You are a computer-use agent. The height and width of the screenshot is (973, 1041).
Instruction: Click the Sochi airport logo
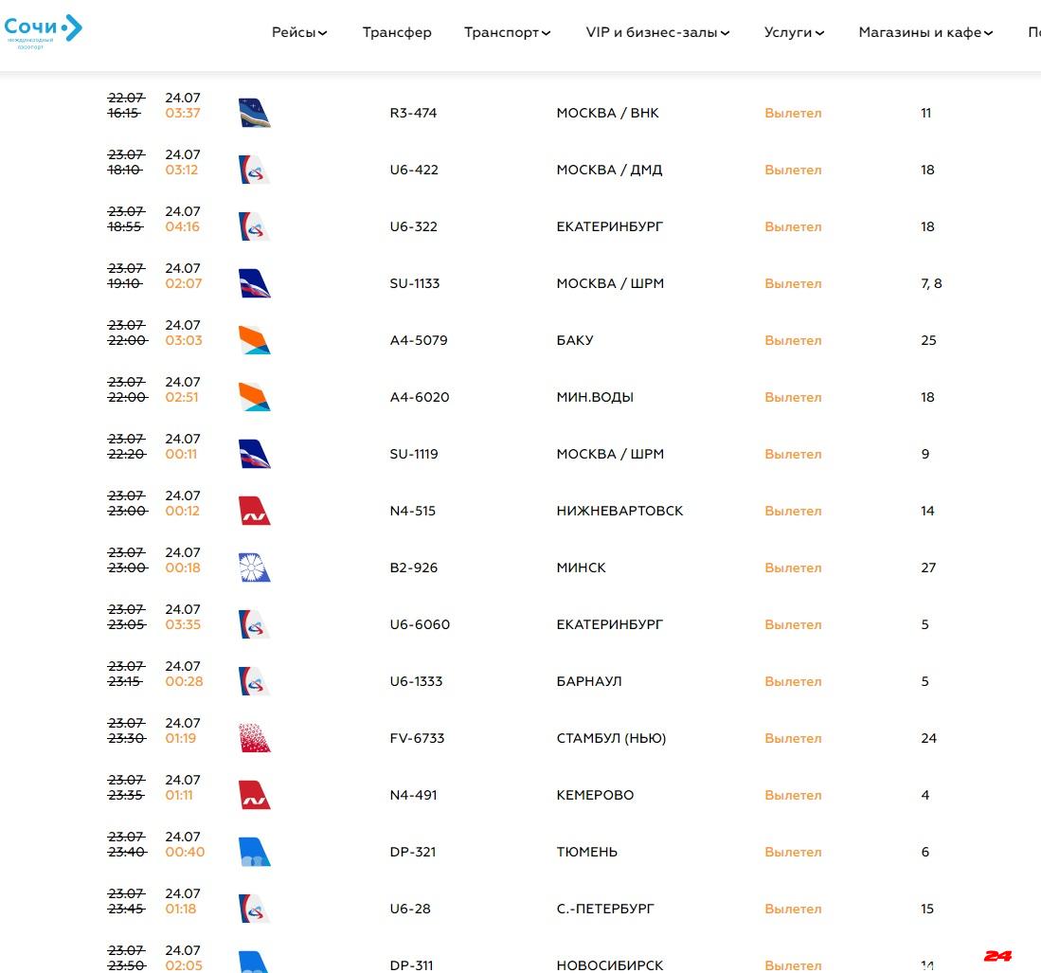pyautogui.click(x=44, y=30)
